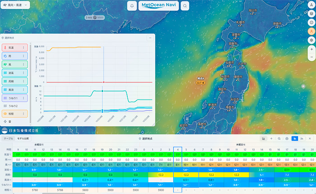Open the map layers stack icon
The width and height of the screenshot is (316, 194).
[x=311, y=14]
